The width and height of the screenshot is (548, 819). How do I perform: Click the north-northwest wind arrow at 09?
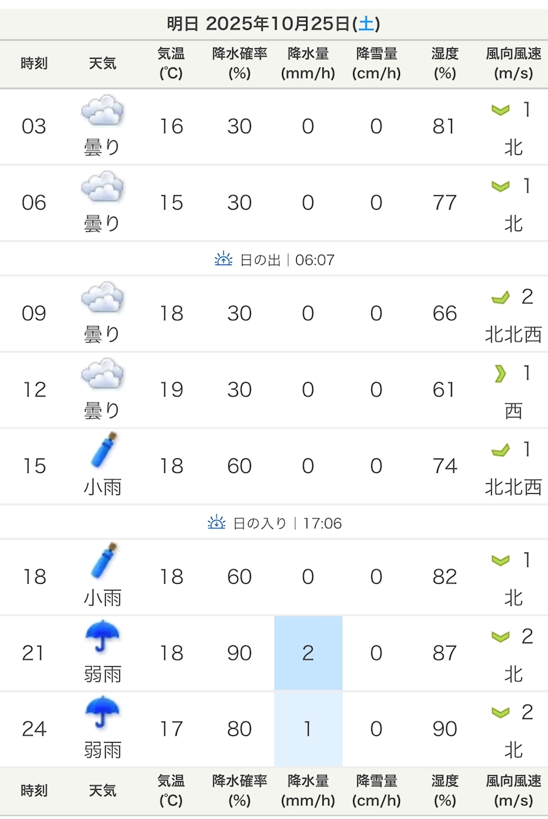(500, 298)
